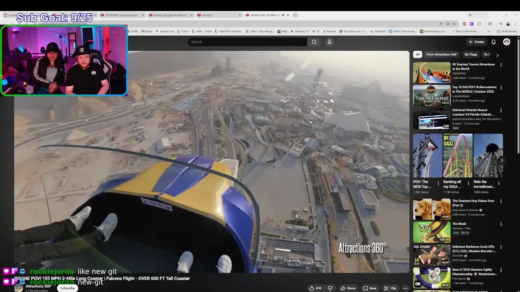Open Slow Cooker Honey bookmark
Image resolution: width=520 pixels, height=292 pixels.
coord(465,31)
